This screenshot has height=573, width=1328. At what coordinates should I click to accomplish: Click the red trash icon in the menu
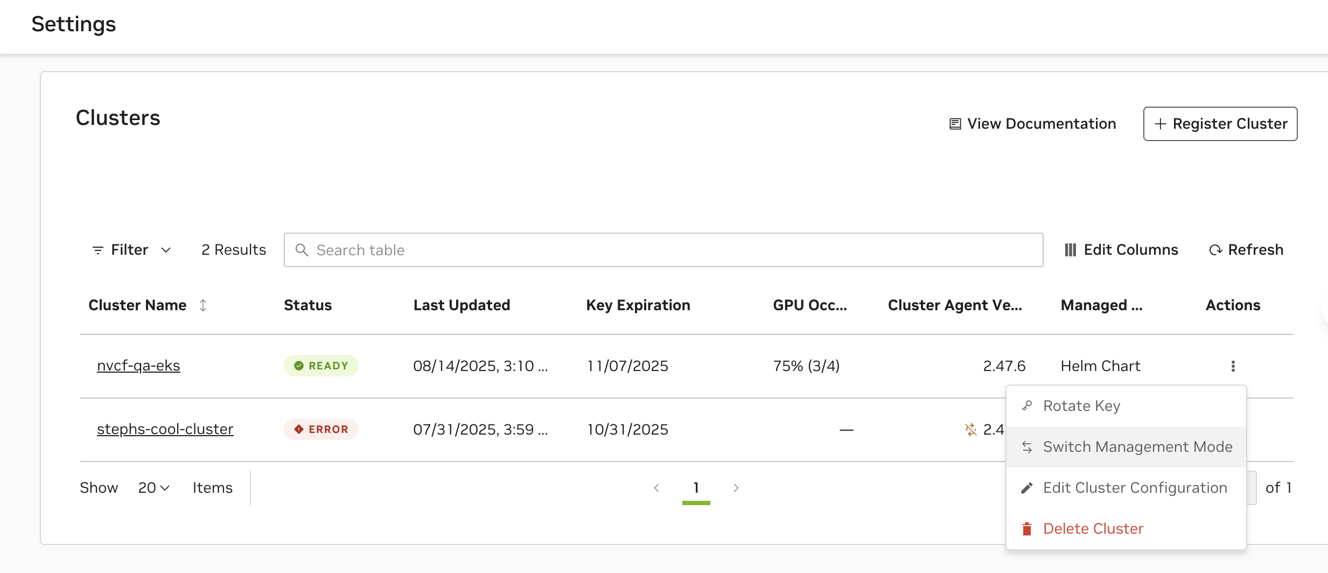pyautogui.click(x=1027, y=529)
